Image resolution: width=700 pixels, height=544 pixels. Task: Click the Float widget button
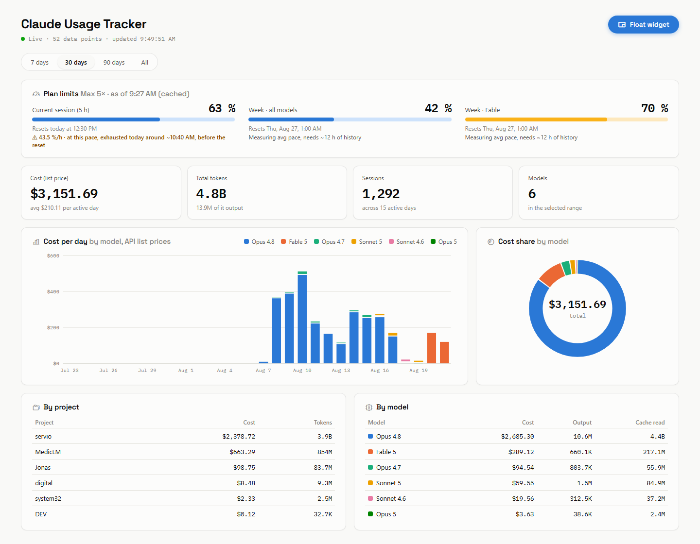[x=643, y=25]
